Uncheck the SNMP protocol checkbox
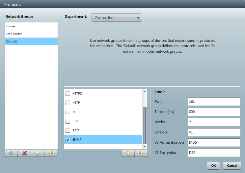Screen dimensions: 245x173 point(68,140)
